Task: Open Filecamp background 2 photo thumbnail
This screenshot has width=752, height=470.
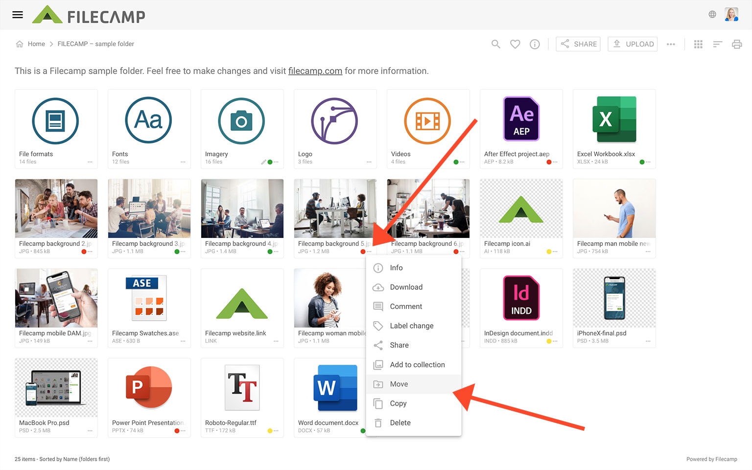Action: (56, 209)
